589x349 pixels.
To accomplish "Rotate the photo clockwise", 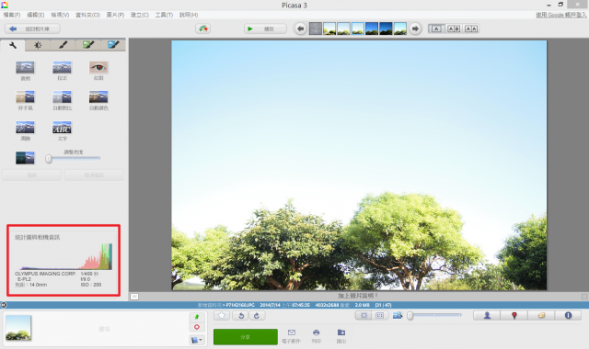I will click(x=257, y=316).
